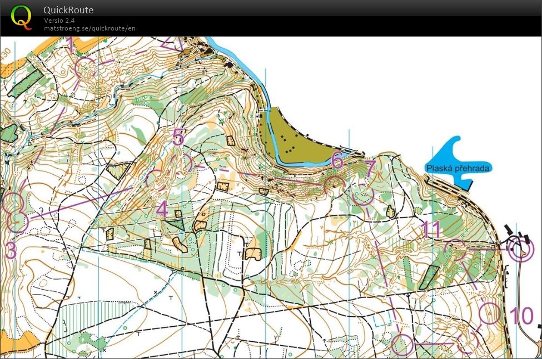
Task: Select control circle 1 on the map
Action: [x=85, y=67]
